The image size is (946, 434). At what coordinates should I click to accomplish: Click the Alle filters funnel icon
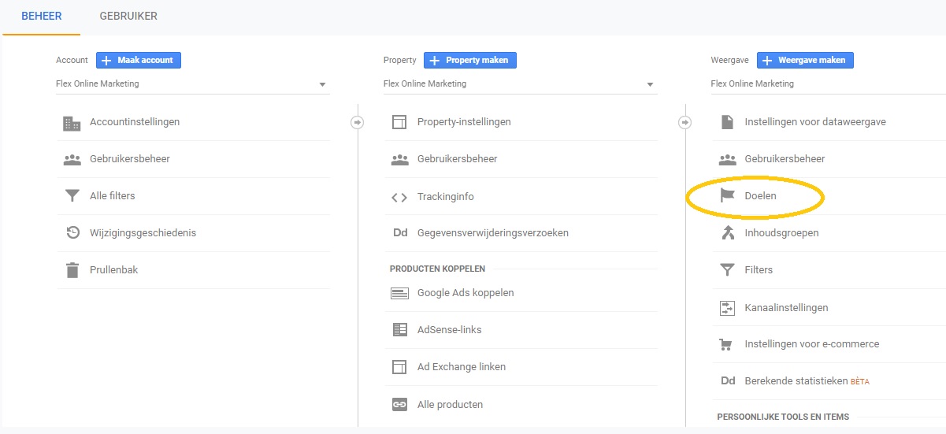(x=72, y=196)
